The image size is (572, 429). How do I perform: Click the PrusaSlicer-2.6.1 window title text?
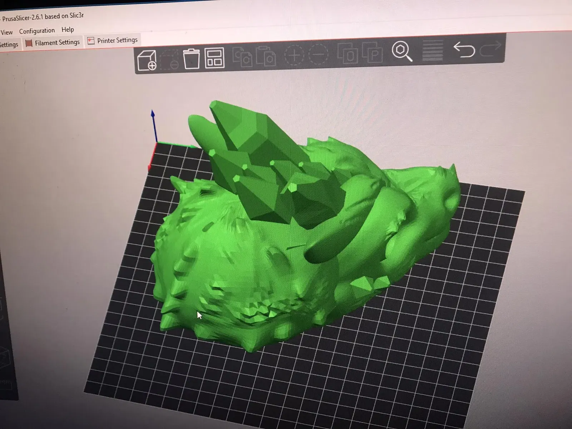point(43,17)
